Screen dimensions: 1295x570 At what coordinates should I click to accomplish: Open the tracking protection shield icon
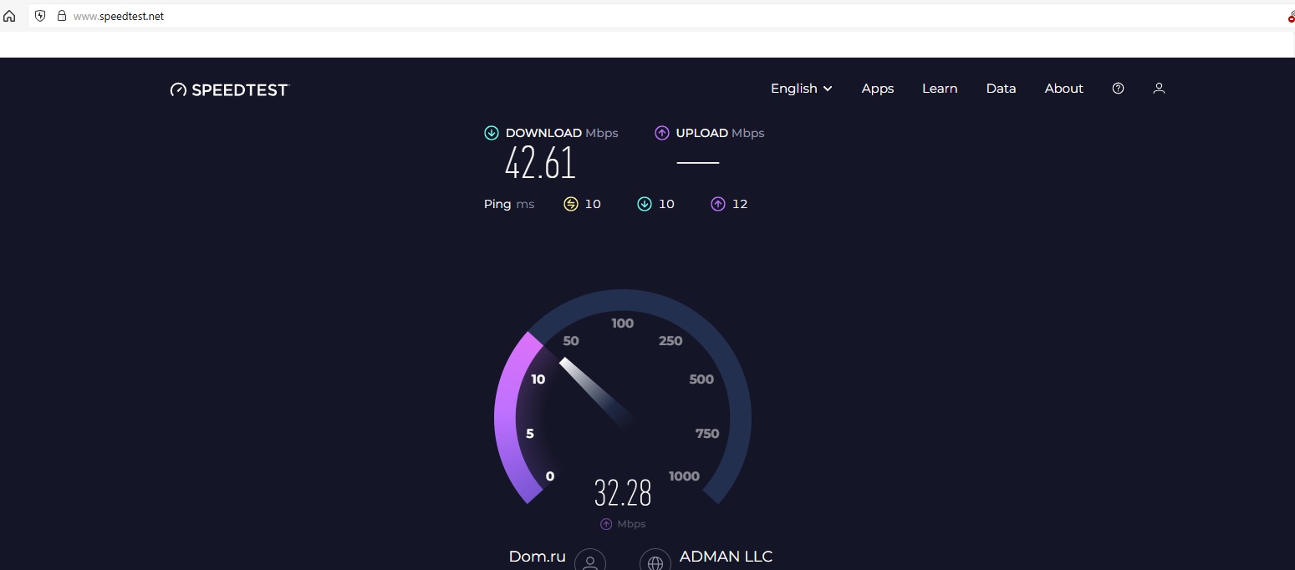pyautogui.click(x=40, y=16)
